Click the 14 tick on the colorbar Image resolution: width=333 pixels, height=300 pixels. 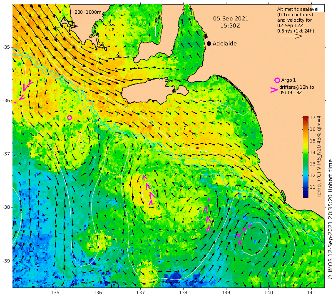click(313, 152)
